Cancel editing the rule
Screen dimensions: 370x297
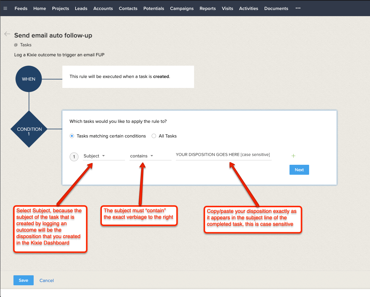(47, 281)
